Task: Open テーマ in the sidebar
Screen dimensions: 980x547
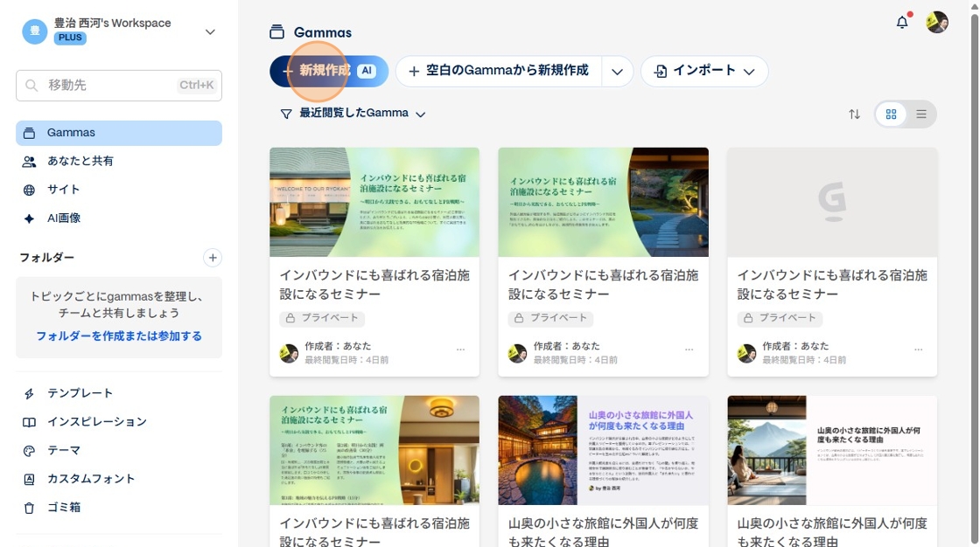Action: [x=119, y=451]
